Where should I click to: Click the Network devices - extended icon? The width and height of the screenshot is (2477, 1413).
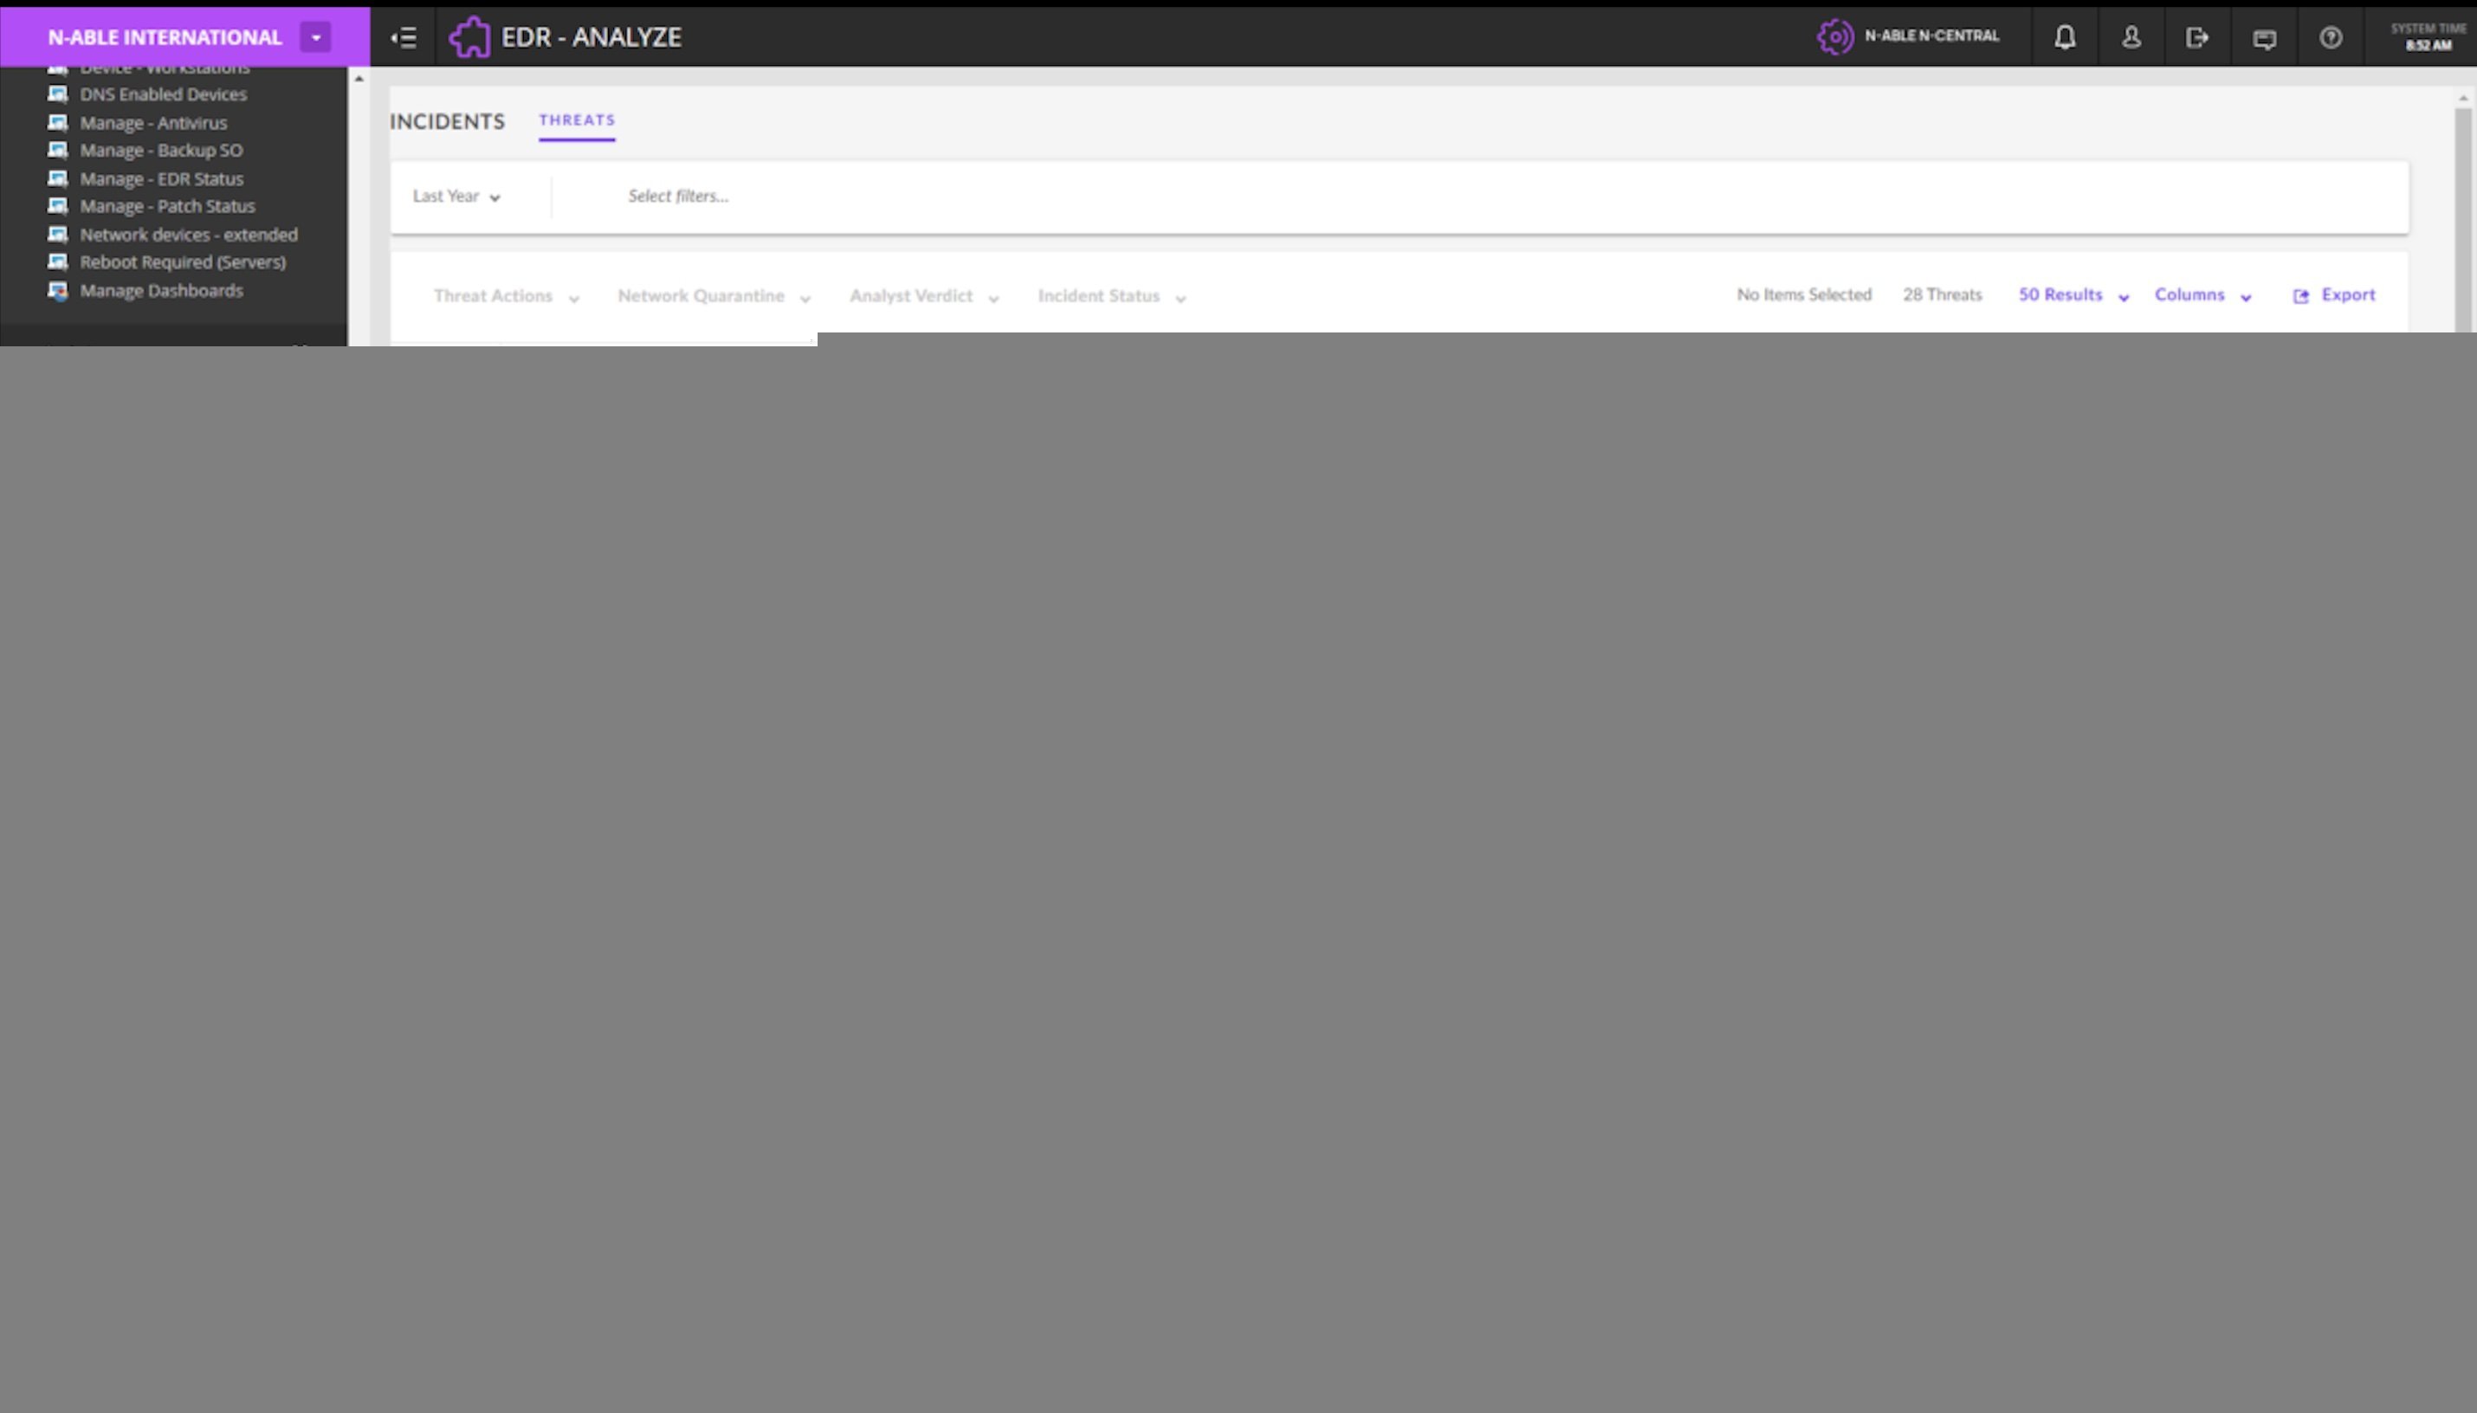(58, 234)
